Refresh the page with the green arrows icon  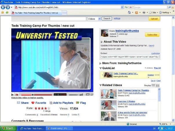(x=126, y=7)
